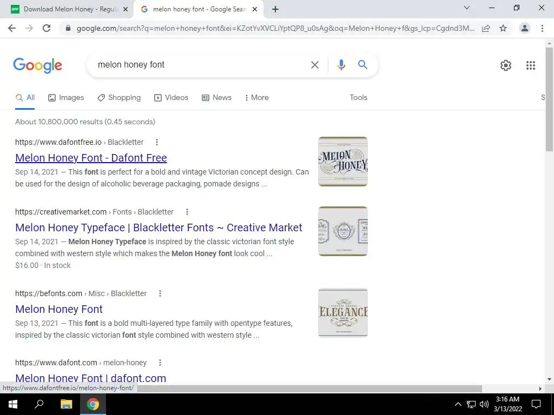Open File Explorer from taskbar
Viewport: 554px width, 415px height.
[x=66, y=404]
